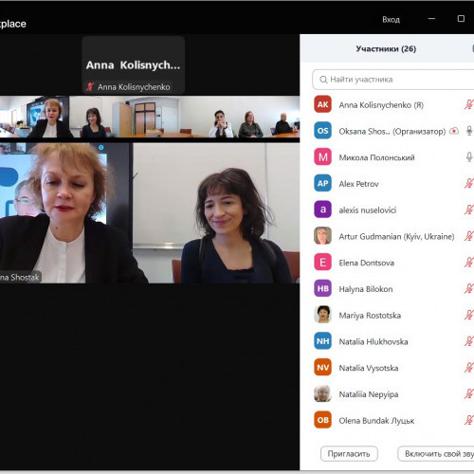Click recording icon next to Oksana Shos
This screenshot has height=474, width=474.
(x=454, y=131)
